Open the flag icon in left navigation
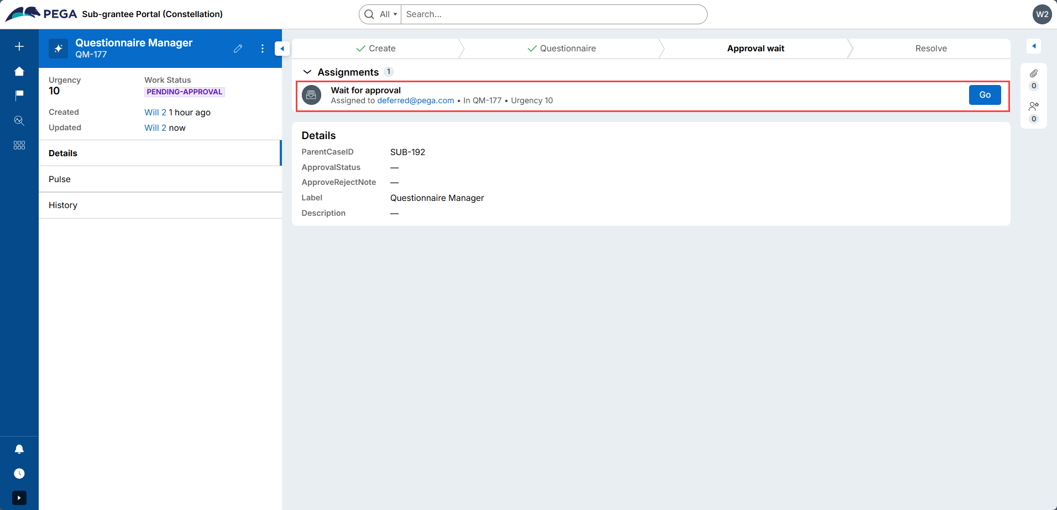Viewport: 1057px width, 510px height. click(x=19, y=95)
